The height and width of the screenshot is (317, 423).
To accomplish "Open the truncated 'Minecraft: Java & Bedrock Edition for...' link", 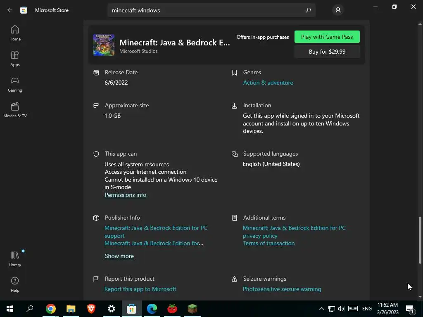I will (154, 243).
